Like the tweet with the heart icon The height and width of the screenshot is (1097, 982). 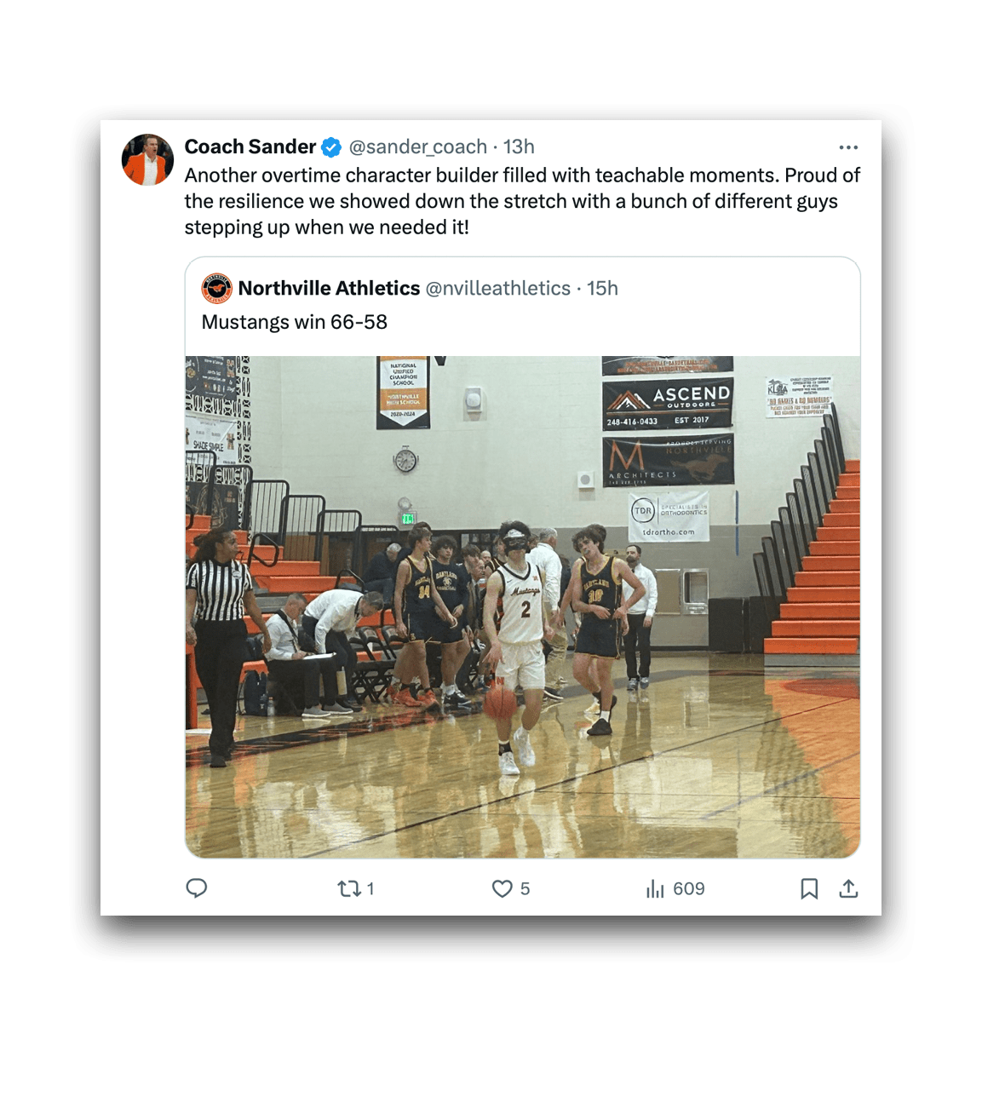(502, 889)
